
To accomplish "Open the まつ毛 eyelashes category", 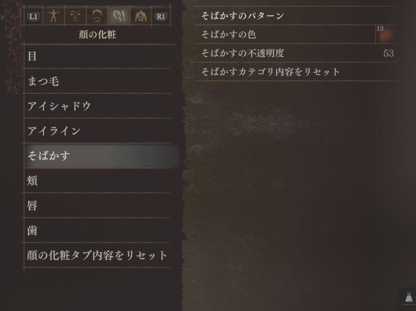I will click(x=98, y=81).
